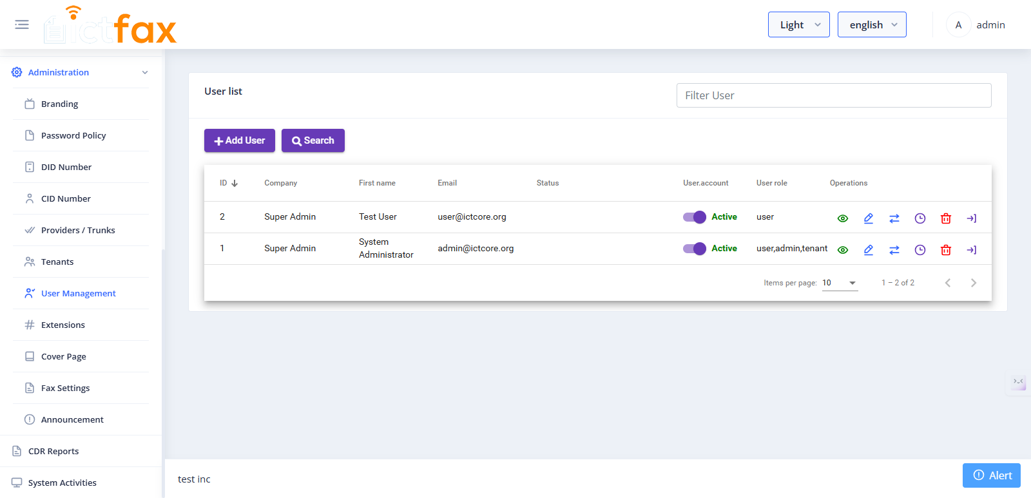Image resolution: width=1031 pixels, height=498 pixels.
Task: Disable the System Administrator account toggle
Action: (x=695, y=249)
